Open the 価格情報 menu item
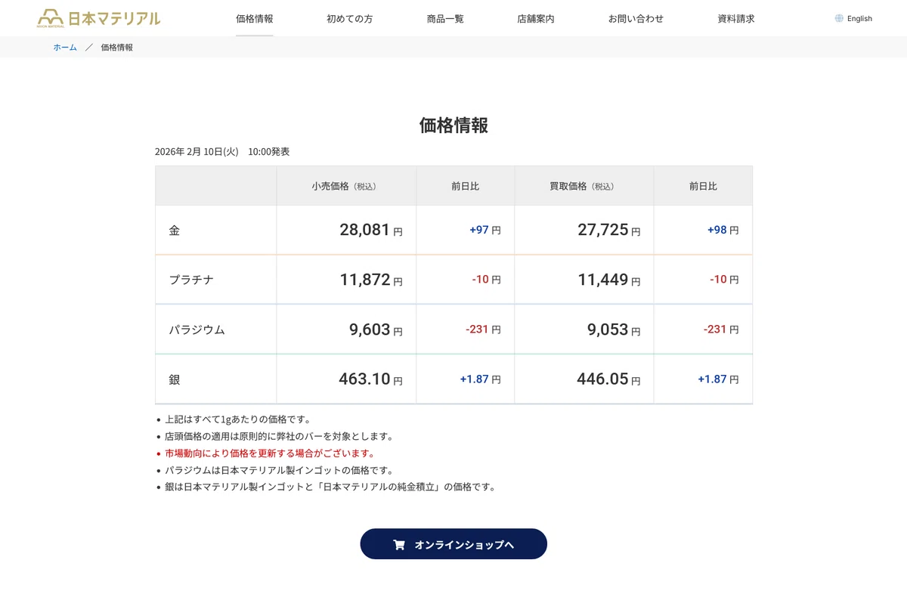This screenshot has height=591, width=907. [x=255, y=18]
